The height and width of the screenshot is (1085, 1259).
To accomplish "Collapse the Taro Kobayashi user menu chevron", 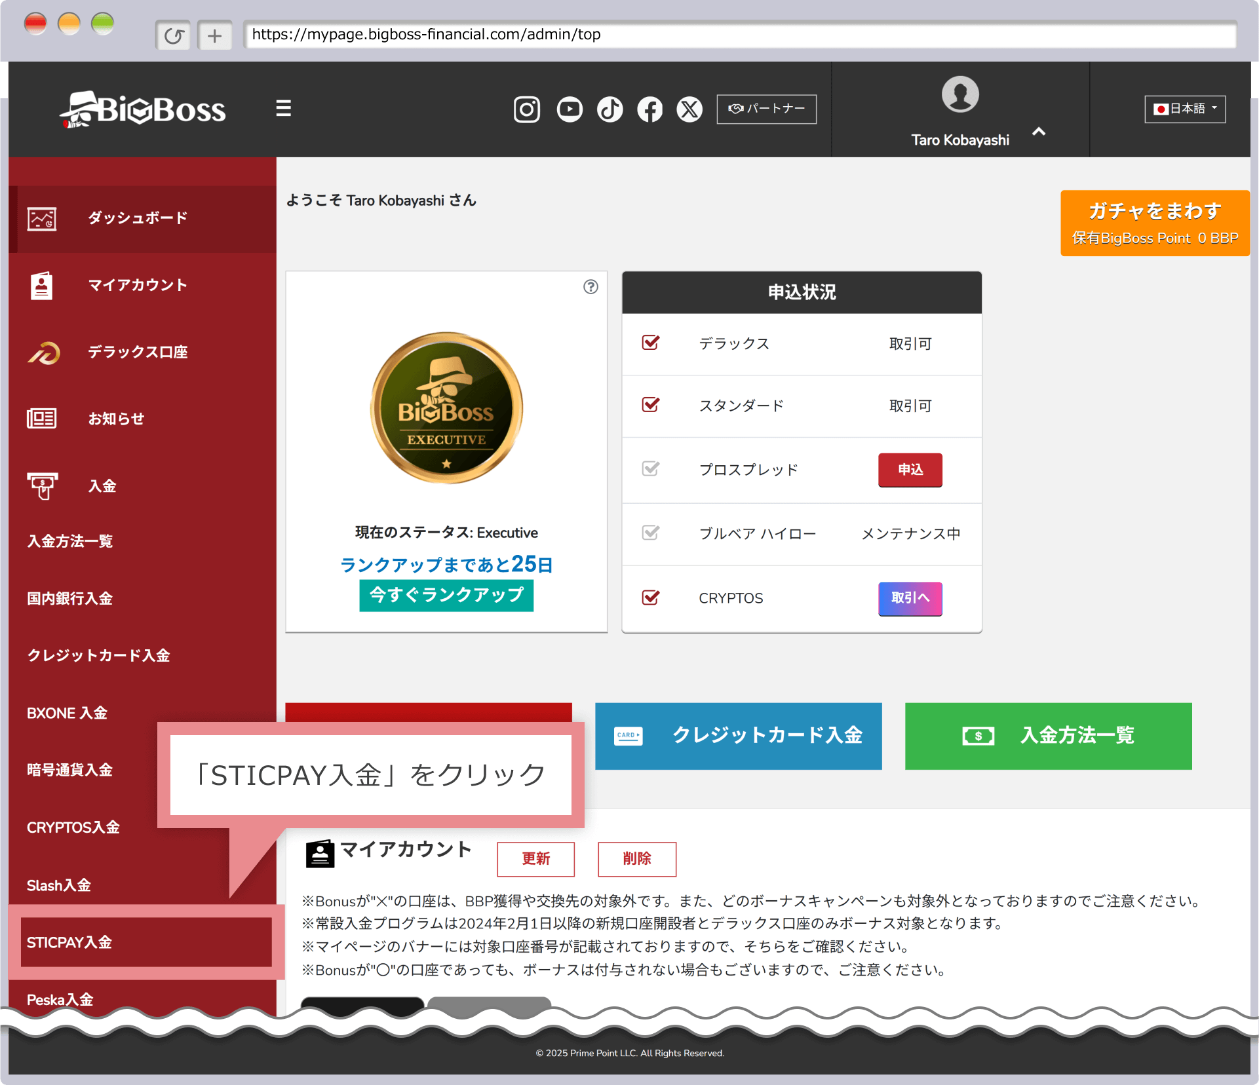I will click(1039, 132).
